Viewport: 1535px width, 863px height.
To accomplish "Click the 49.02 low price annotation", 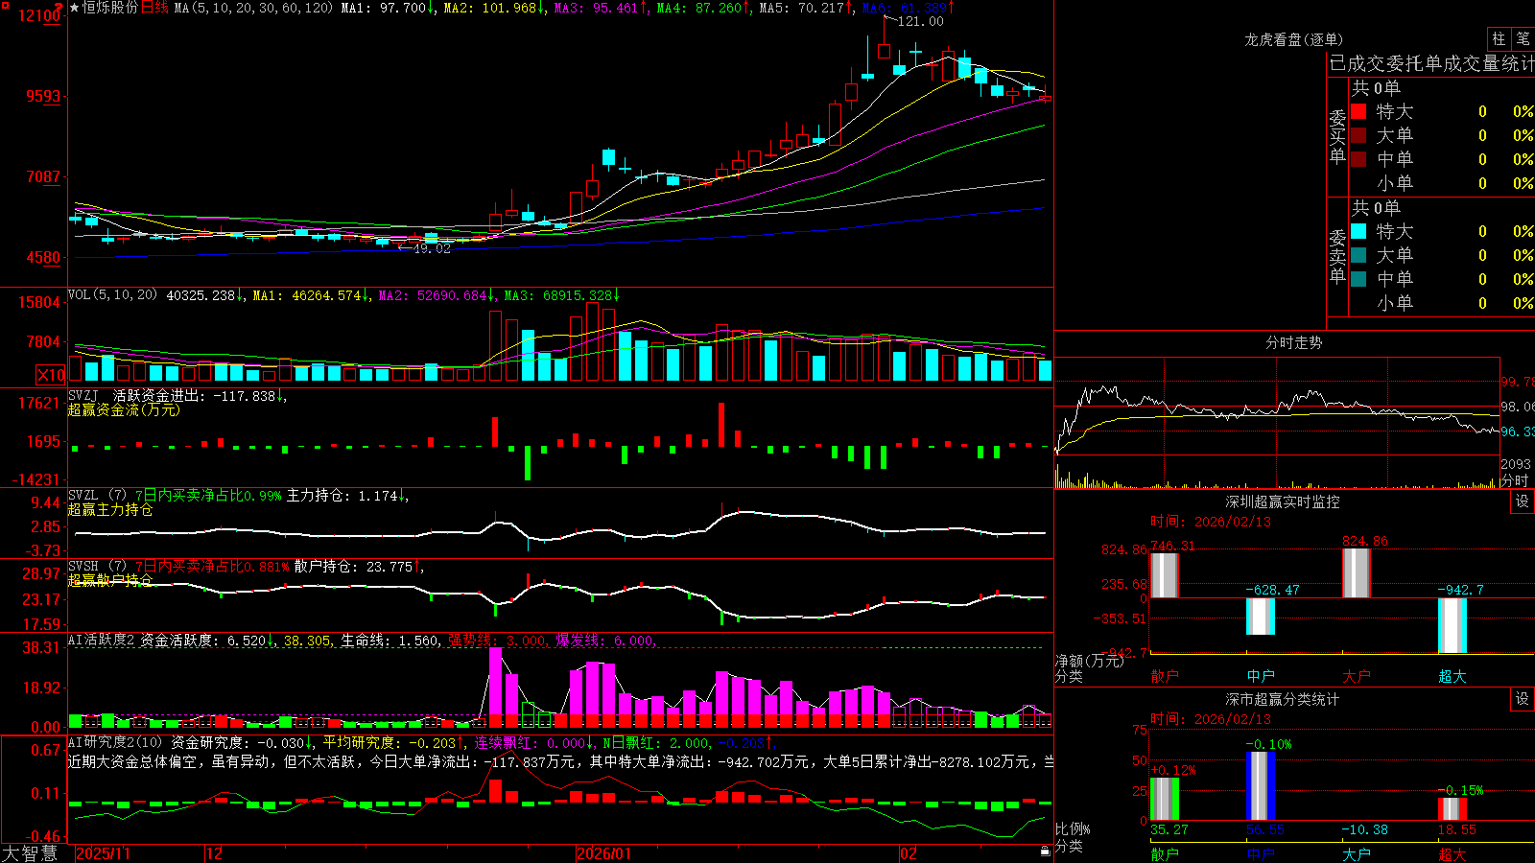I will 431,248.
